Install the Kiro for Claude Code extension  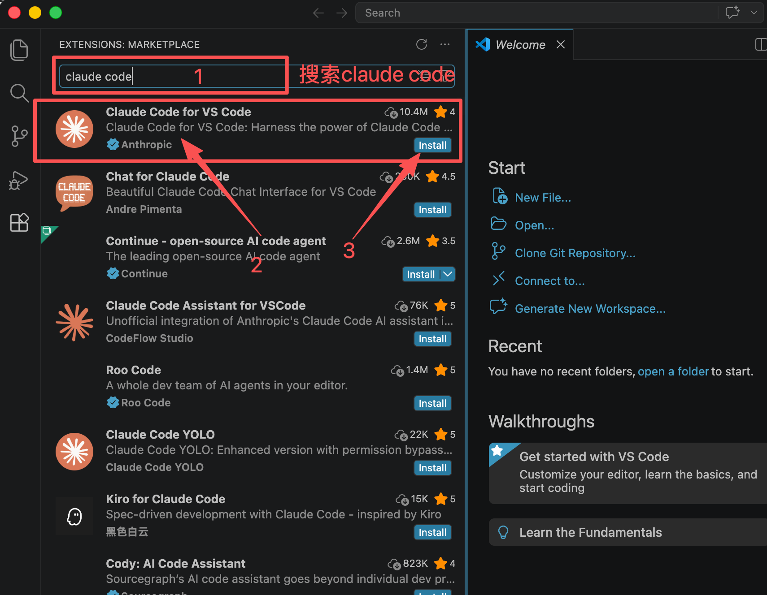point(432,532)
